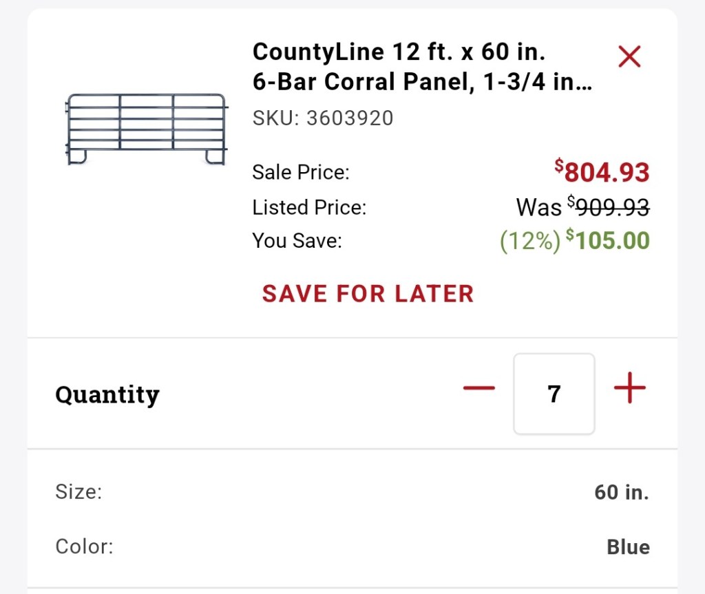Click the (12%) discount percentage
Screen dimensions: 705x594
pyautogui.click(x=529, y=241)
